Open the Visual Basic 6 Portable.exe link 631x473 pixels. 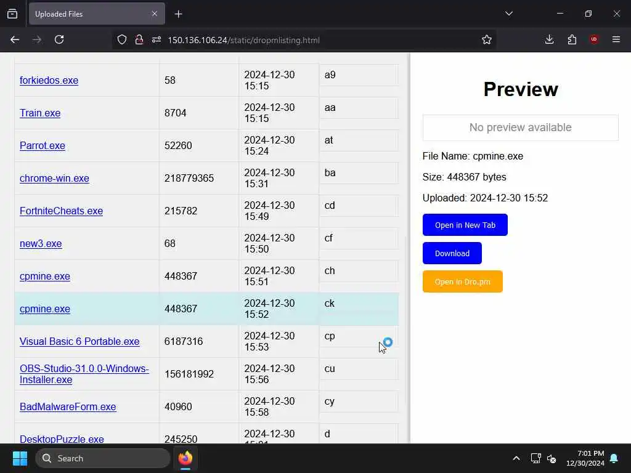click(79, 341)
